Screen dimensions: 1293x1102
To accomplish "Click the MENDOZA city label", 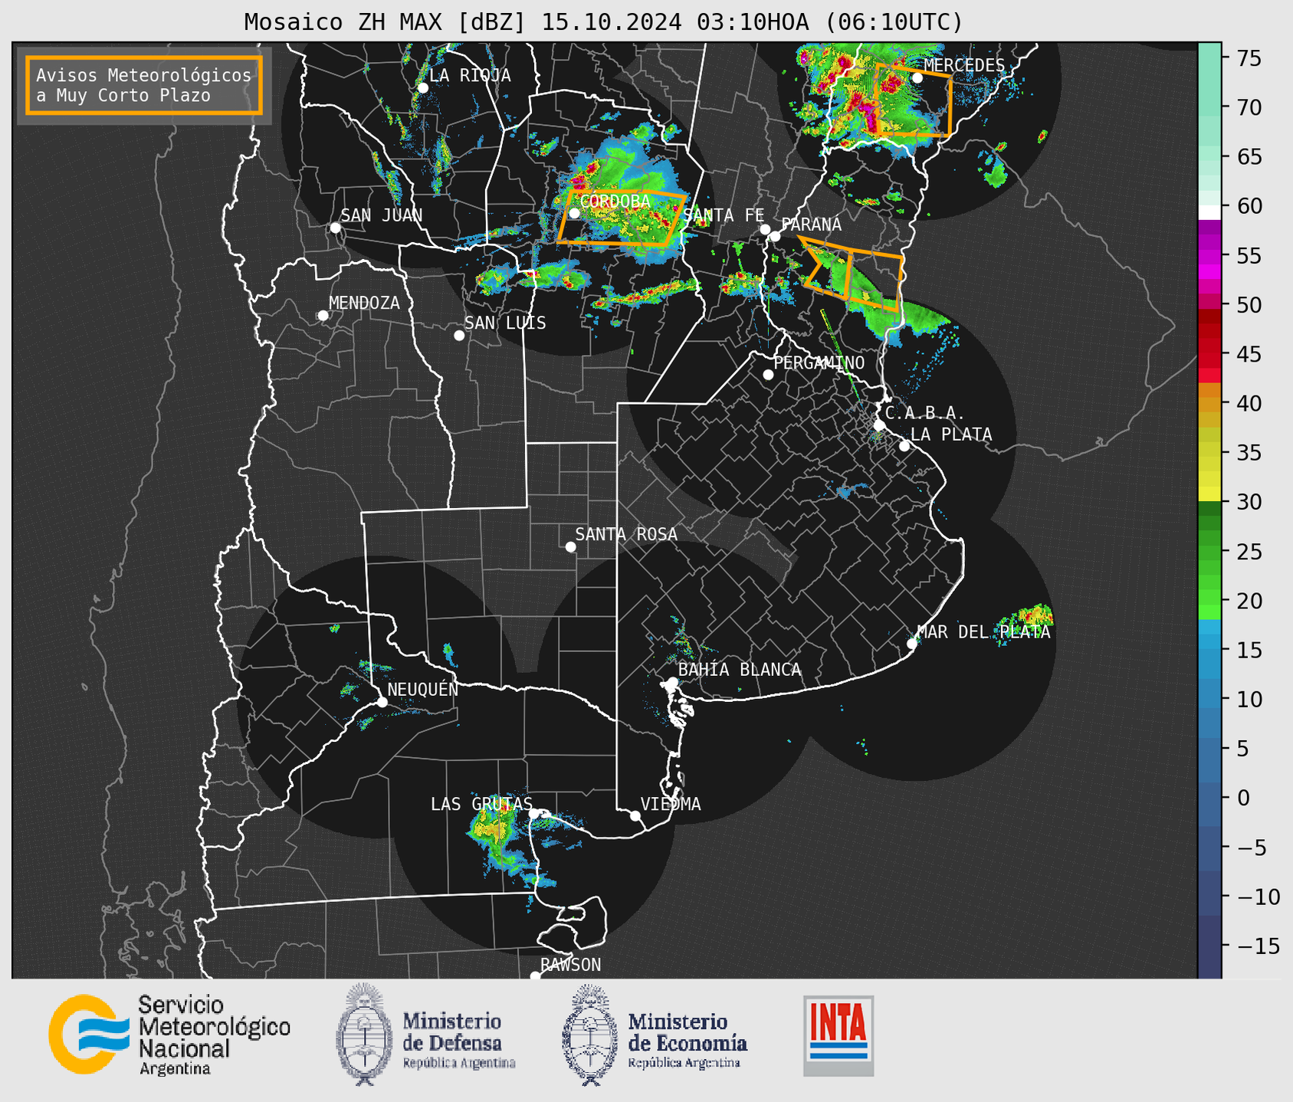I will (364, 303).
